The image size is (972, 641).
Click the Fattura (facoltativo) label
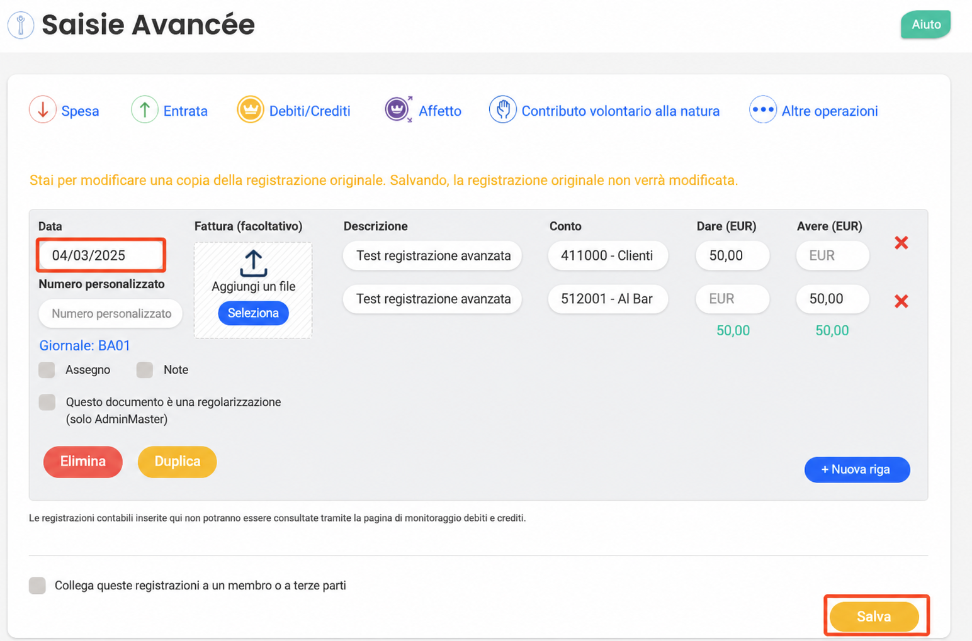tap(248, 226)
